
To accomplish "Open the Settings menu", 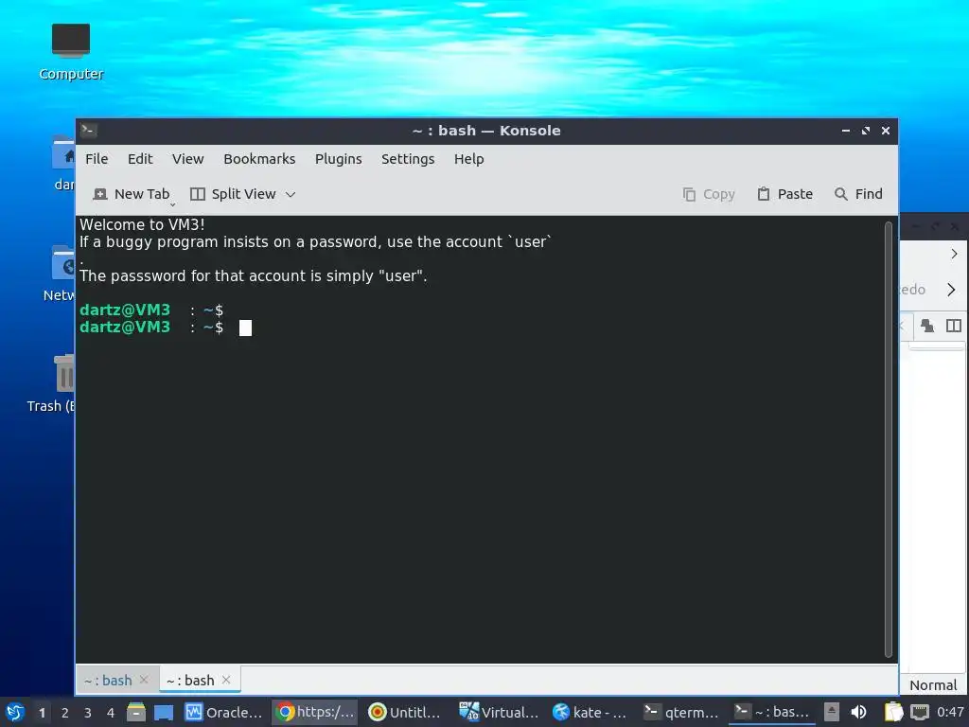I will pos(408,159).
